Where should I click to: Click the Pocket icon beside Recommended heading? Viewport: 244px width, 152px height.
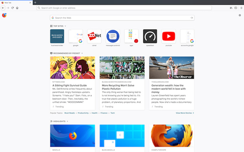(51, 53)
